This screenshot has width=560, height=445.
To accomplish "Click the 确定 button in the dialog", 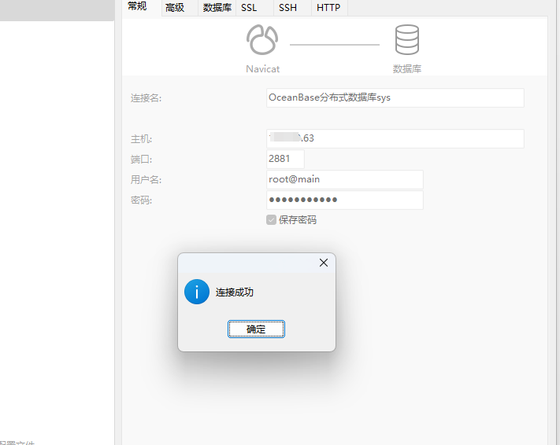I will point(256,329).
